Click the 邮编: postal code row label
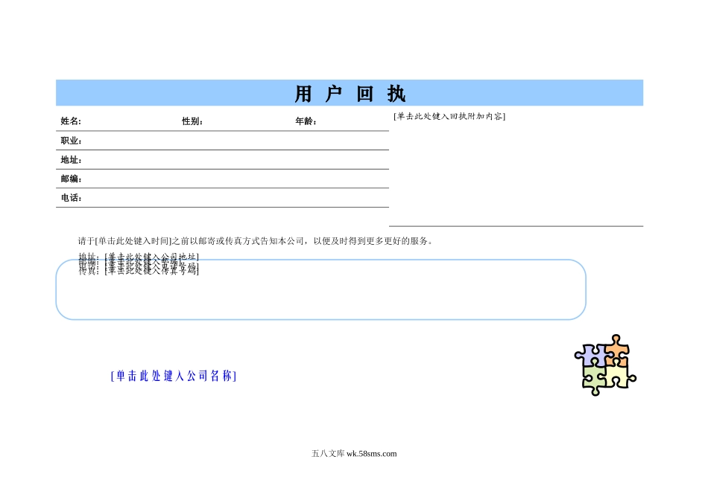The image size is (708, 500). click(71, 179)
